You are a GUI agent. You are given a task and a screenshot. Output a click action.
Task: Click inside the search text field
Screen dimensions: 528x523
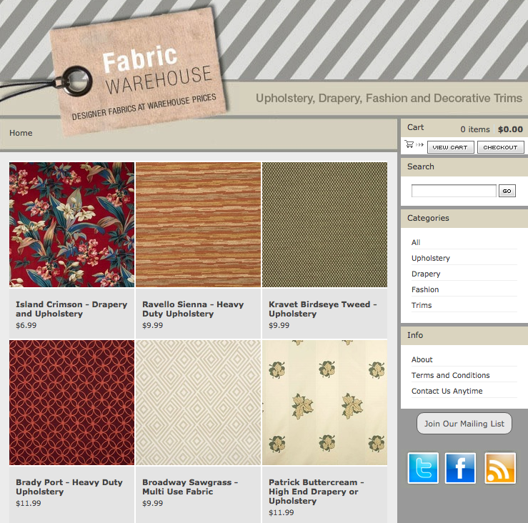tap(454, 191)
